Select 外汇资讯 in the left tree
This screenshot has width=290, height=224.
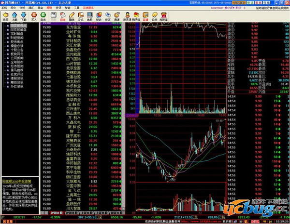click(x=17, y=87)
